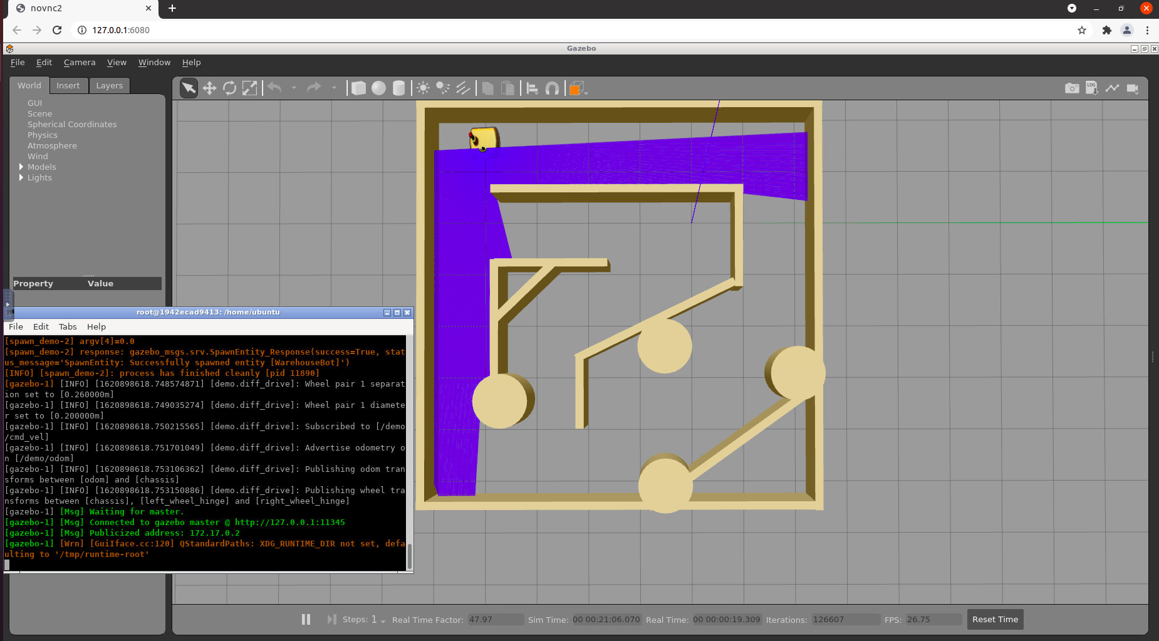1159x641 pixels.
Task: Switch to the Layers tab
Action: point(110,85)
